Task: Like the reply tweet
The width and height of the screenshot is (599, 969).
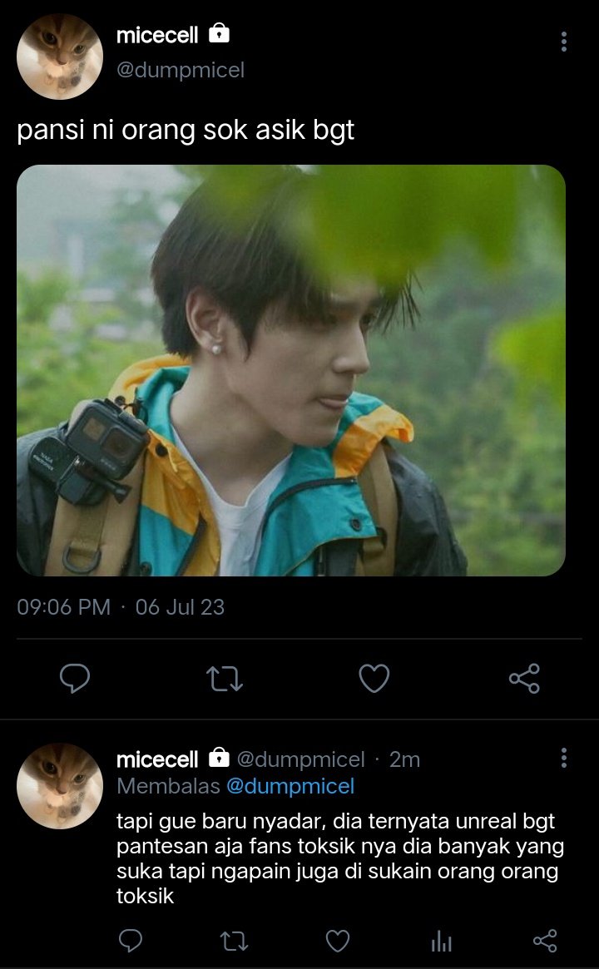Action: pyautogui.click(x=338, y=942)
